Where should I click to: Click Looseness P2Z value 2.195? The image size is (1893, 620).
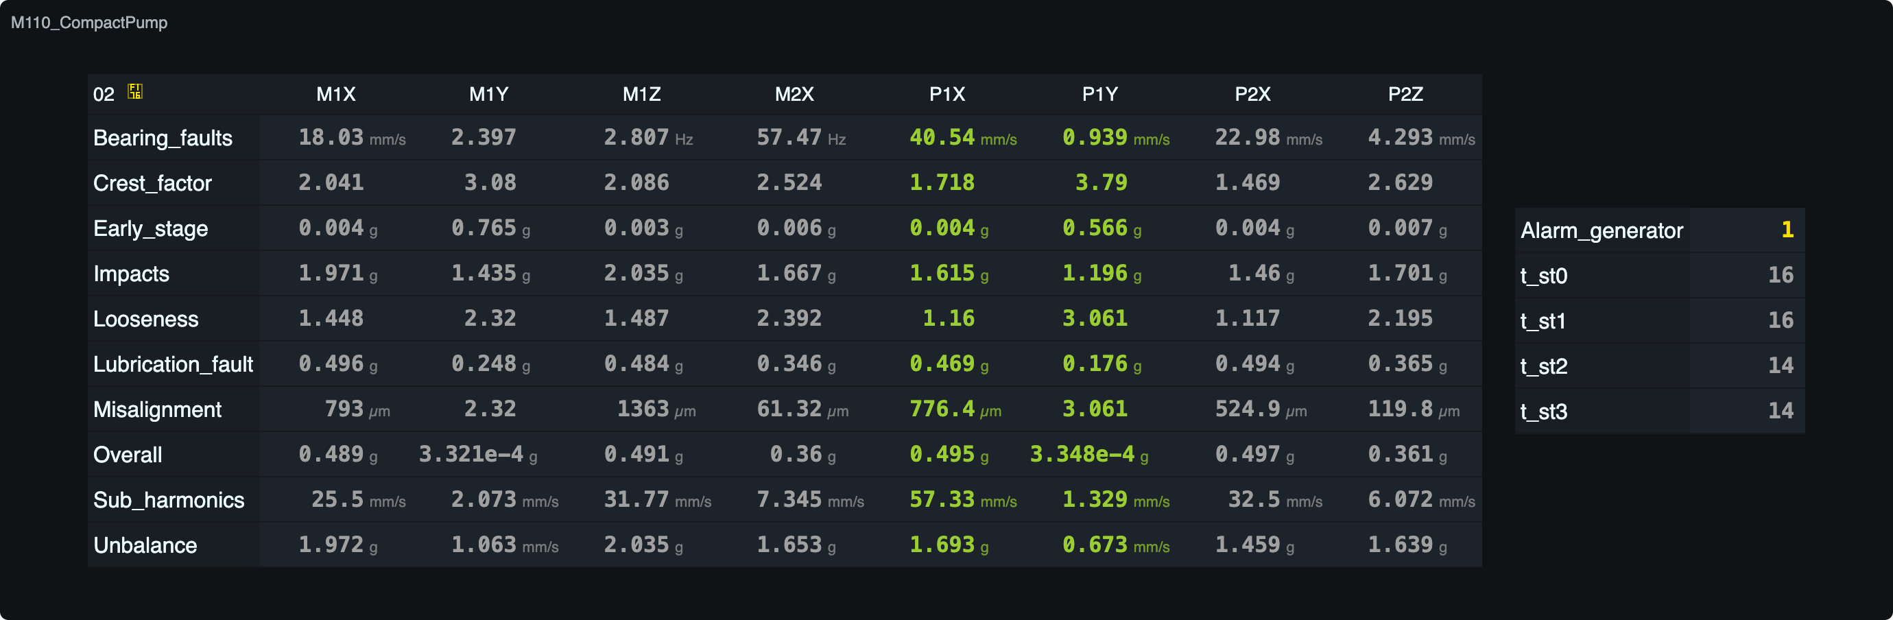1400,319
